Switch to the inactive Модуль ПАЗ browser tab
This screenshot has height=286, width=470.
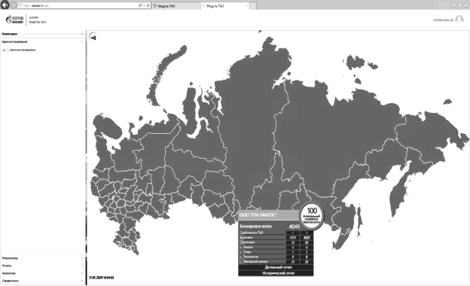[x=176, y=6]
